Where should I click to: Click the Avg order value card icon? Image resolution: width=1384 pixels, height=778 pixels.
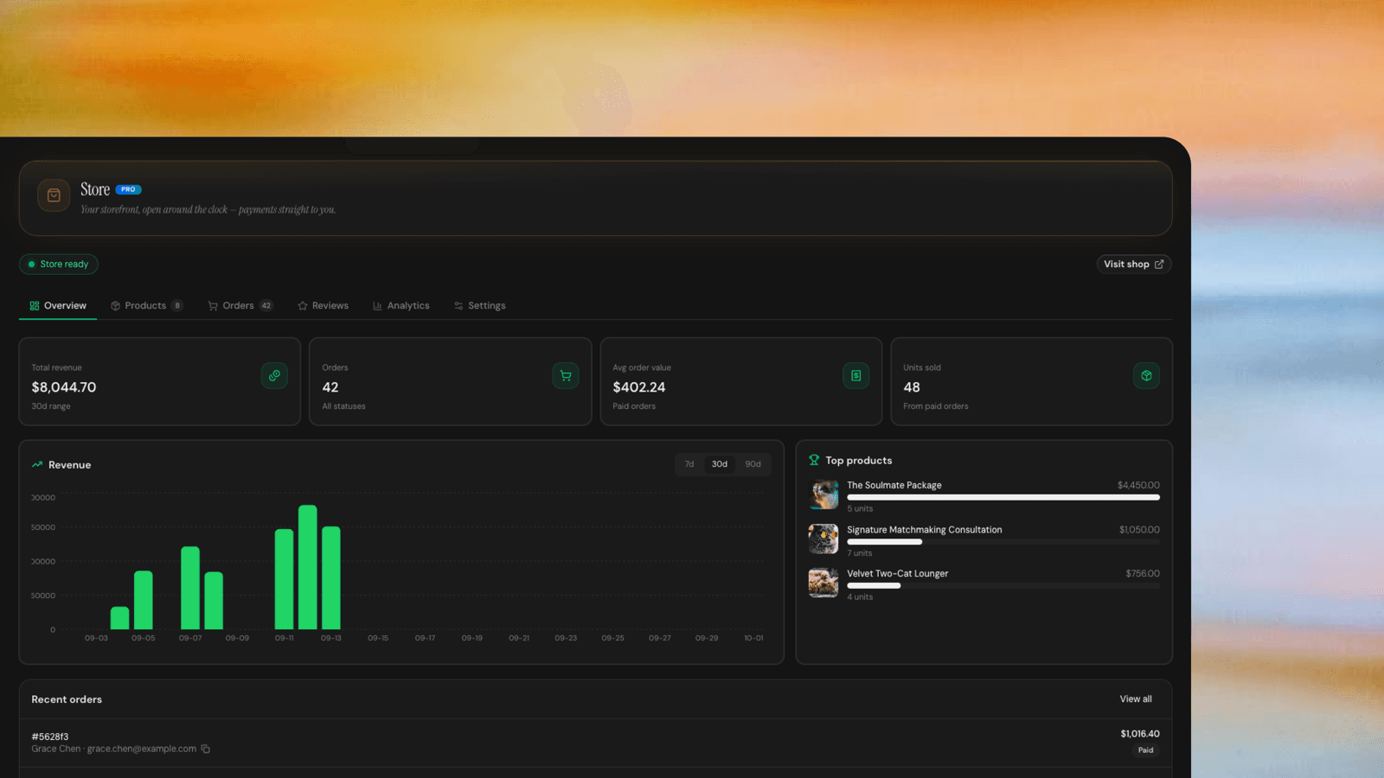(x=856, y=376)
